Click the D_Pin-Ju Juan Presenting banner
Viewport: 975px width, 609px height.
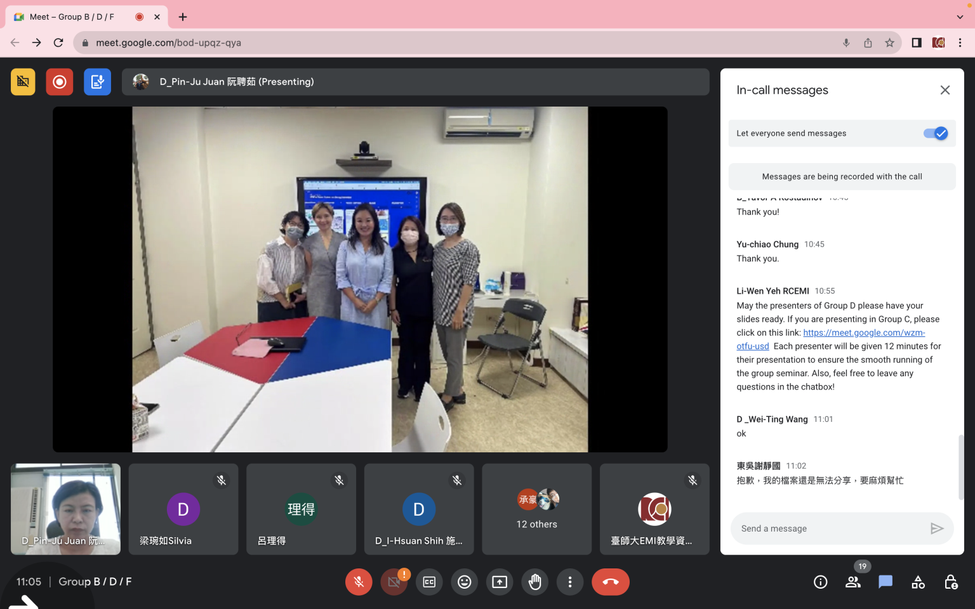416,82
